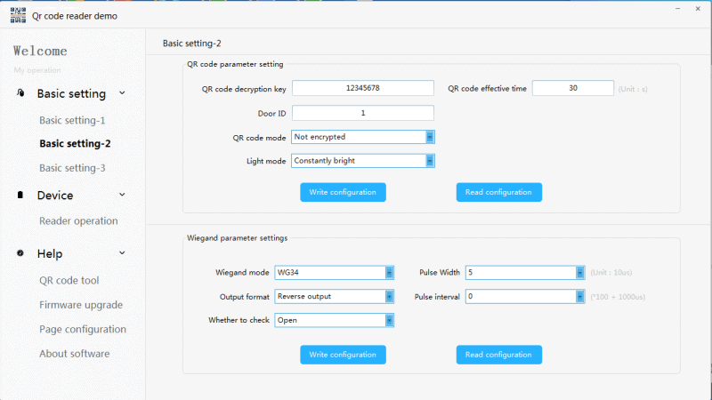Open the Light mode dropdown
The height and width of the screenshot is (400, 712).
[x=429, y=161]
